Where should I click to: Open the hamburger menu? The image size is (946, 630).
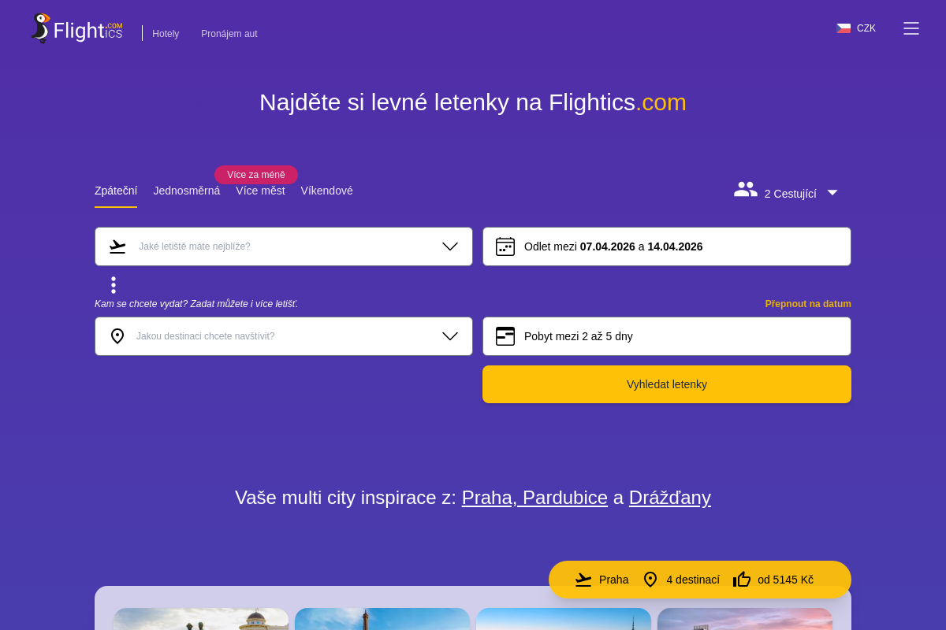(x=911, y=28)
